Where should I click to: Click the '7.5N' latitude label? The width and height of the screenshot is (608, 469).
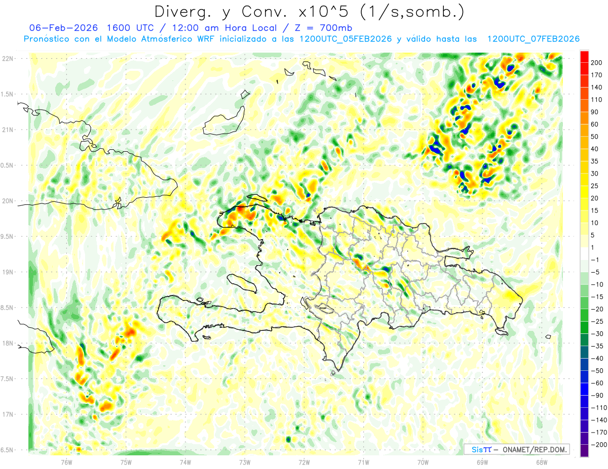[8, 378]
